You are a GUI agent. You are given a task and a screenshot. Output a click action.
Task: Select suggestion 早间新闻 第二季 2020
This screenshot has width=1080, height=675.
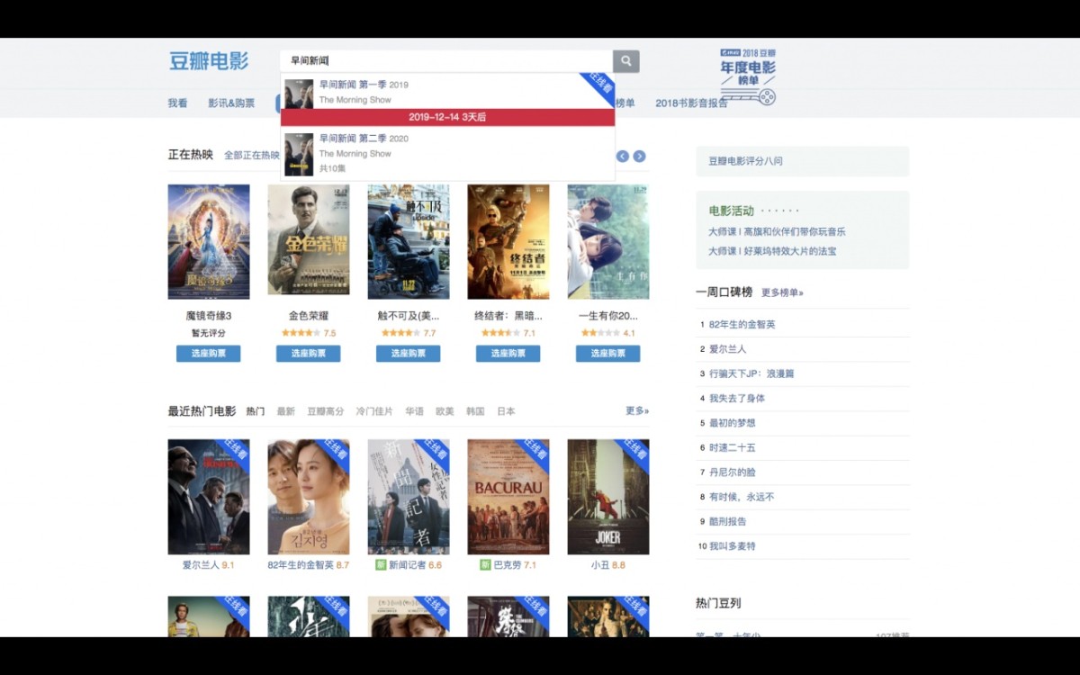(364, 139)
